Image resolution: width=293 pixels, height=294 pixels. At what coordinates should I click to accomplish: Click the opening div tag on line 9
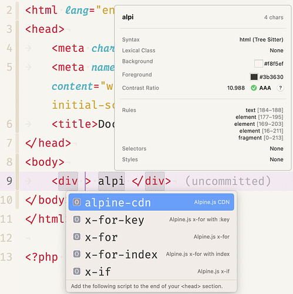pyautogui.click(x=65, y=181)
